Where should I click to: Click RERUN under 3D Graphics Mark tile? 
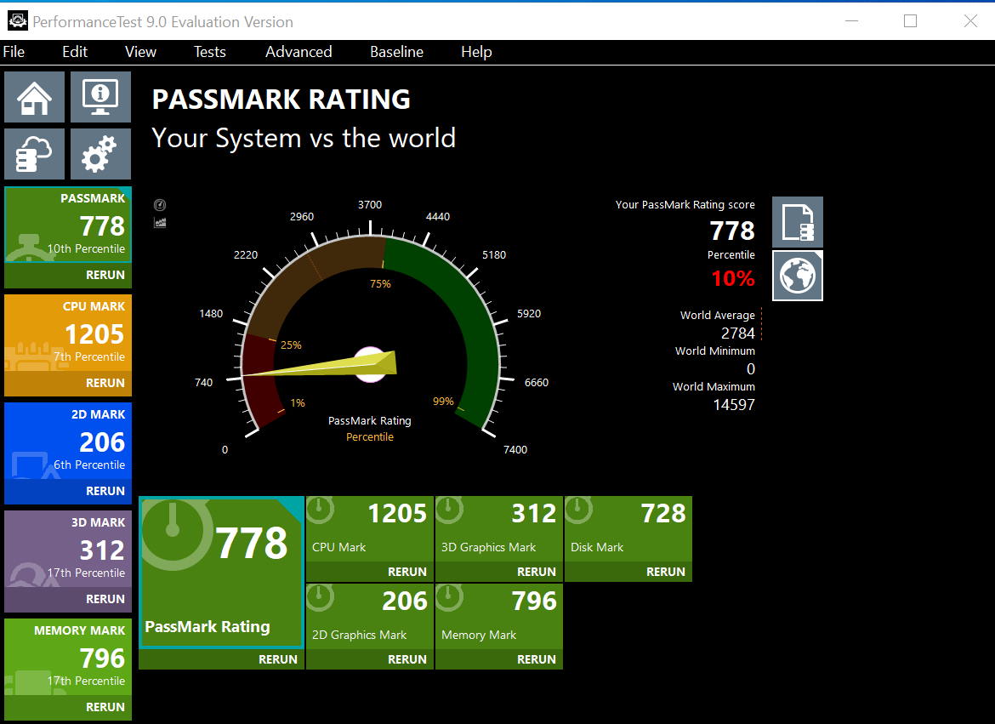537,572
